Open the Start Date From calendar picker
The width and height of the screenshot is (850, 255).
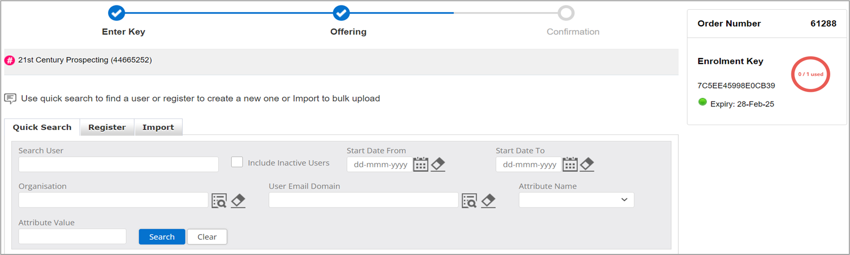pos(420,164)
